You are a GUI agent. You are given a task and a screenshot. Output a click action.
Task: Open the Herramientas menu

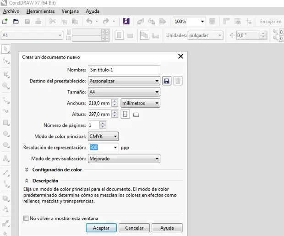click(x=40, y=11)
